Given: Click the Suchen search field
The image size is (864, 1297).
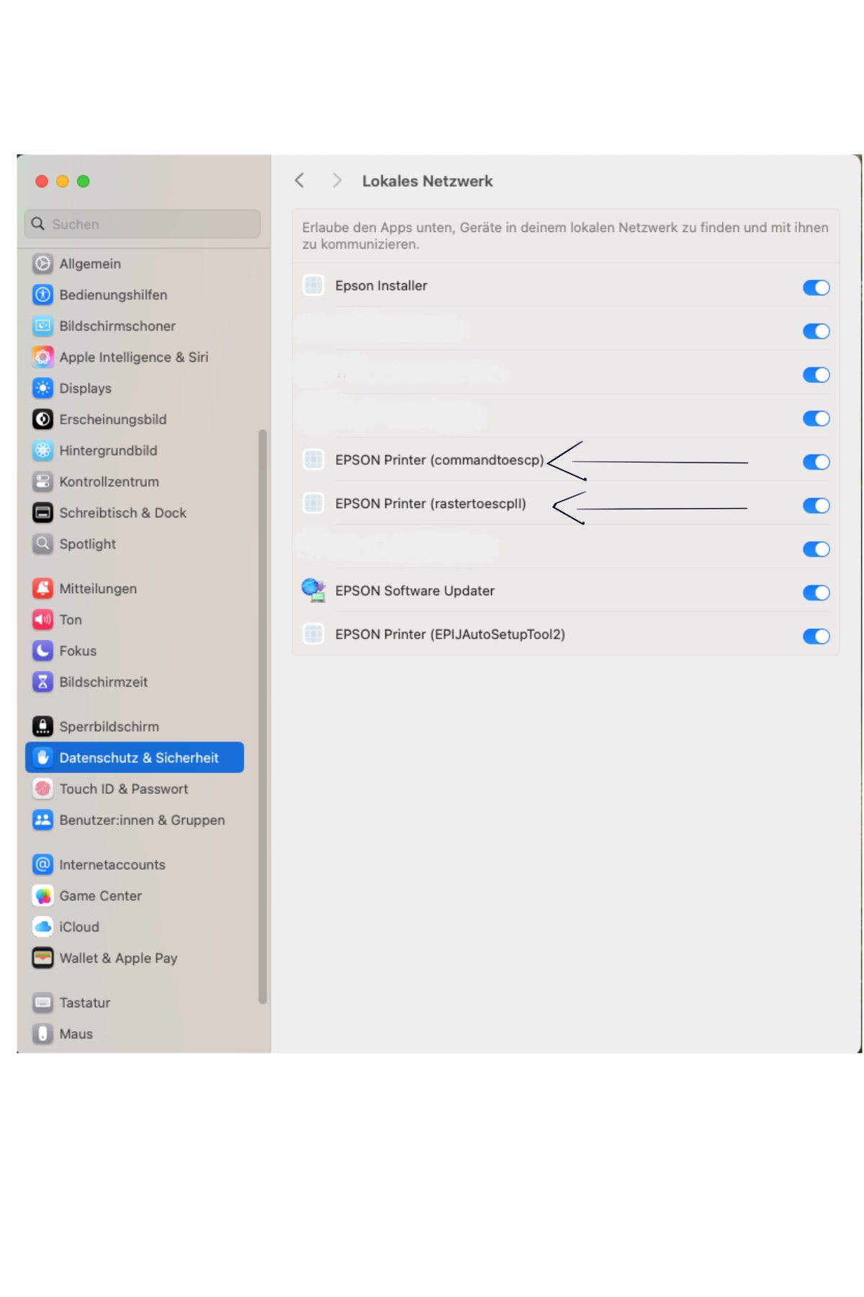Looking at the screenshot, I should pyautogui.click(x=143, y=224).
